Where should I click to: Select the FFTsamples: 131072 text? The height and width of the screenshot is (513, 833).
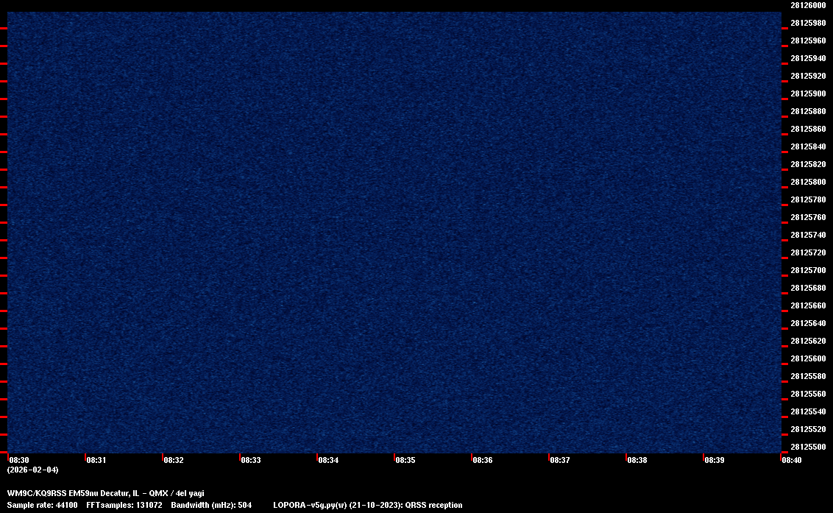[x=124, y=505]
